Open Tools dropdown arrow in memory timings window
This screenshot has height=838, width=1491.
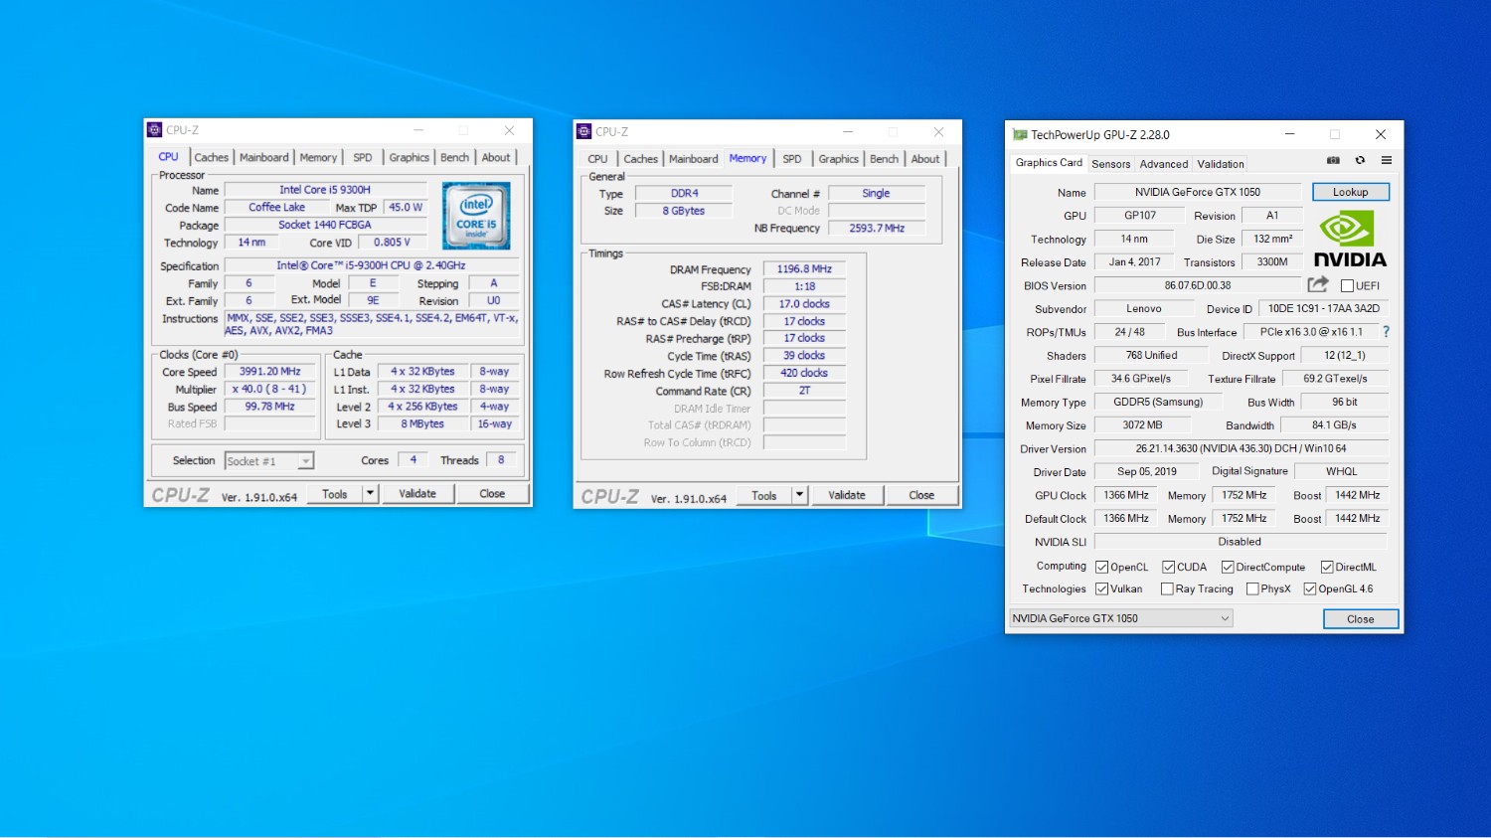(799, 495)
